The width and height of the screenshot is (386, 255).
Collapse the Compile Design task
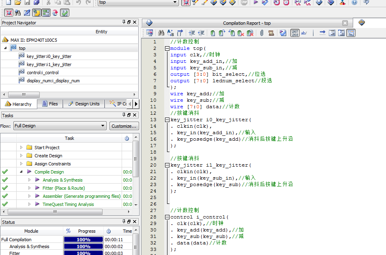point(21,172)
